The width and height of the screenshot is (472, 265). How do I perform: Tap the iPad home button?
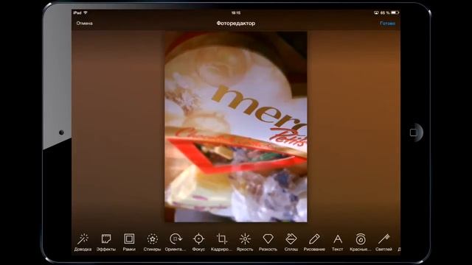pos(414,132)
